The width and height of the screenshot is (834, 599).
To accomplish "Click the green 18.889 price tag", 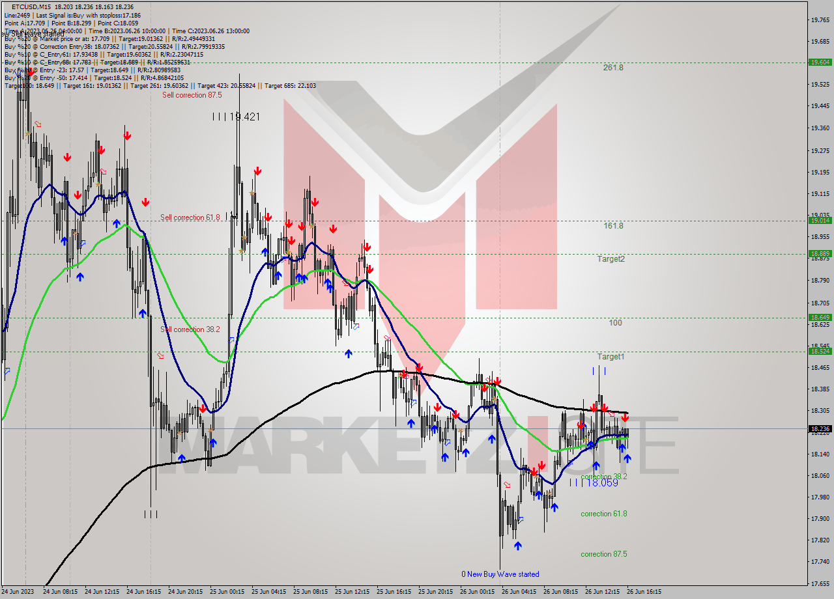I will coord(820,254).
